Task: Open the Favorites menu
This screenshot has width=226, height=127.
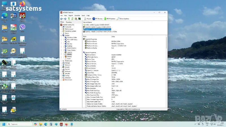Action: click(77, 15)
